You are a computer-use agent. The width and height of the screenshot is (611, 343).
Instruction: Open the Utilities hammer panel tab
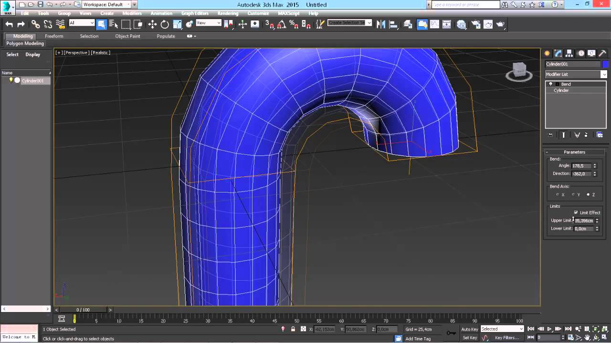pyautogui.click(x=602, y=53)
